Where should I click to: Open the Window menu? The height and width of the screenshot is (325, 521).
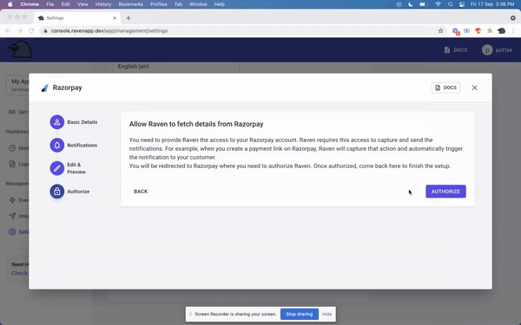pyautogui.click(x=198, y=4)
